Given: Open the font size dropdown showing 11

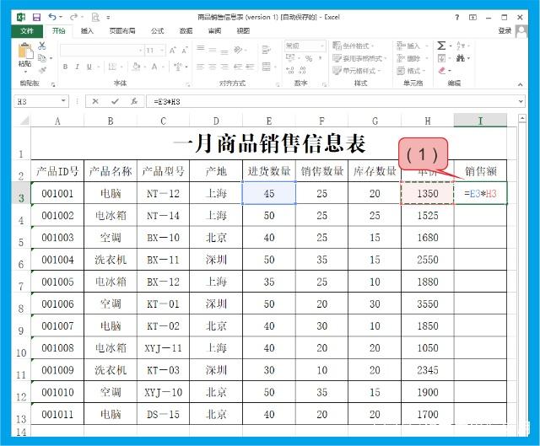Looking at the screenshot, I should point(161,51).
